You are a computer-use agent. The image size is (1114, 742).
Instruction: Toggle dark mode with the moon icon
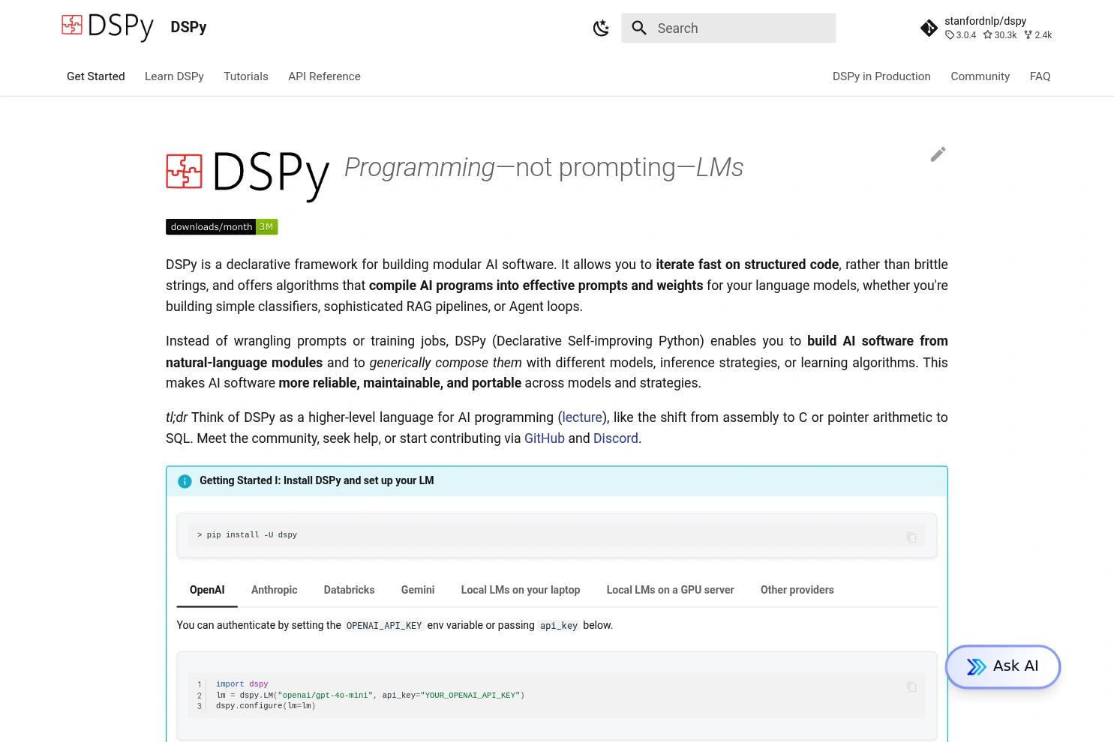601,28
